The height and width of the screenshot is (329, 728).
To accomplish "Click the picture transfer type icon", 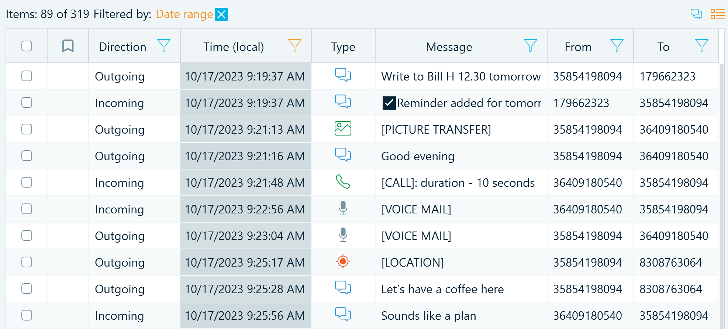I will point(343,129).
